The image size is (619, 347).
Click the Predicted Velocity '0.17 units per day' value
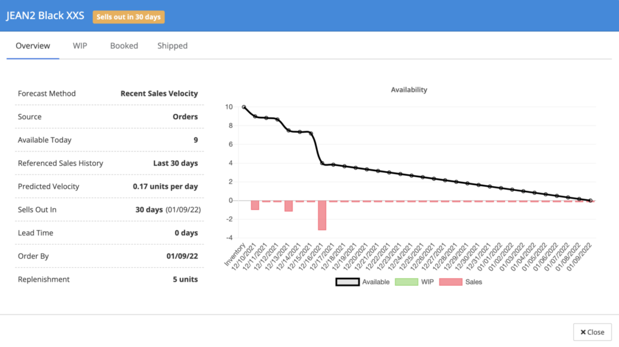click(x=165, y=187)
